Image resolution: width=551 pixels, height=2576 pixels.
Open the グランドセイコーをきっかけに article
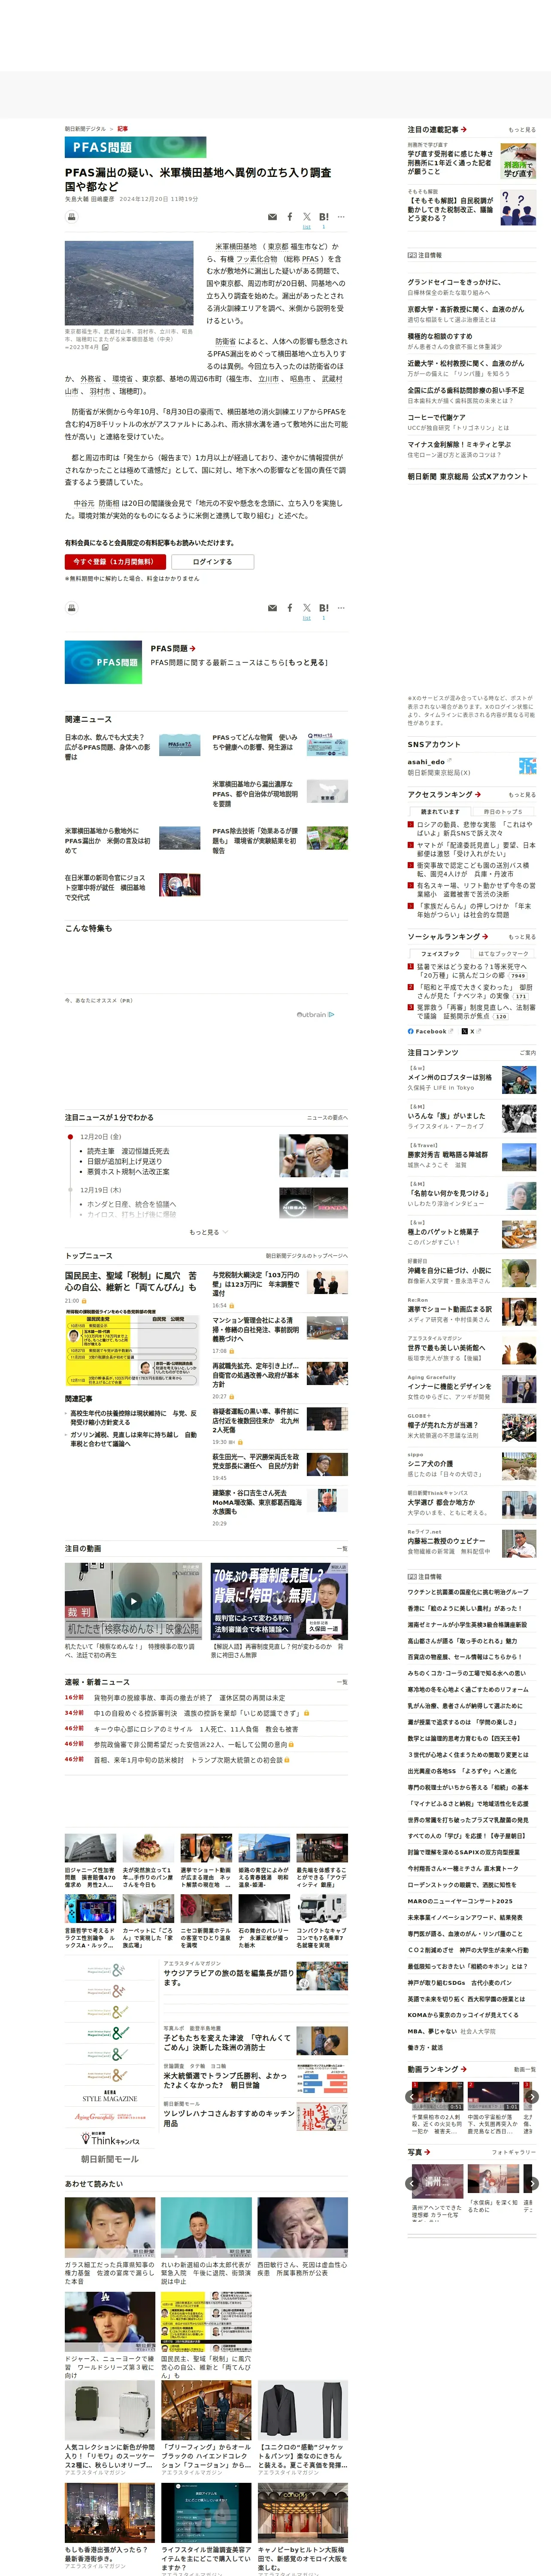pyautogui.click(x=454, y=282)
